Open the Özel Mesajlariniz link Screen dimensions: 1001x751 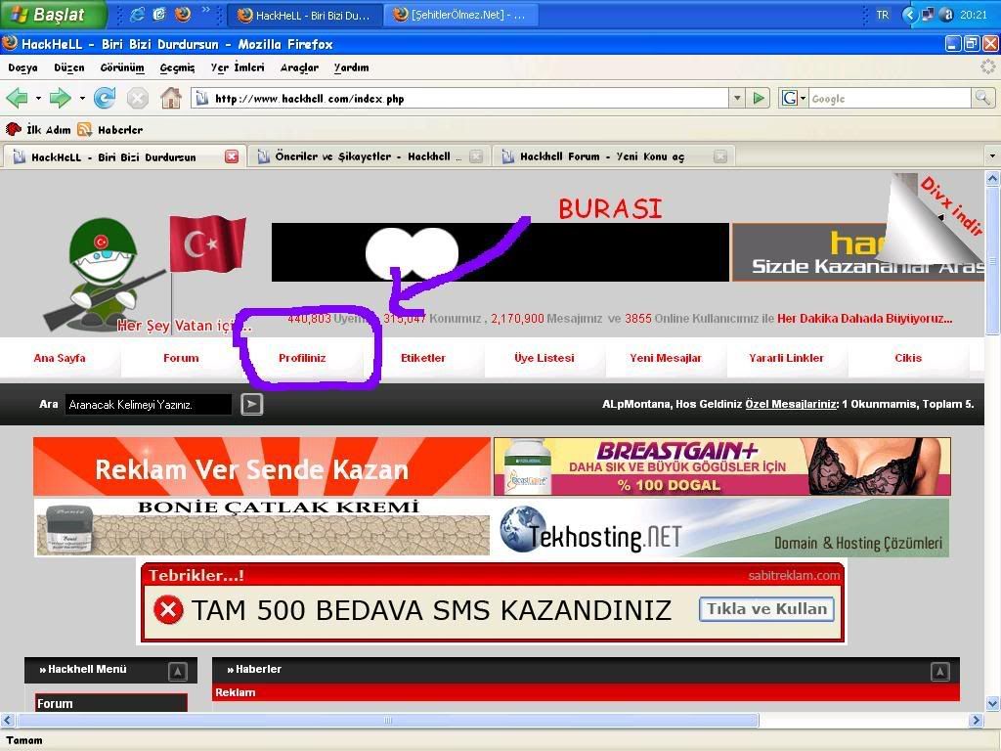pos(790,404)
